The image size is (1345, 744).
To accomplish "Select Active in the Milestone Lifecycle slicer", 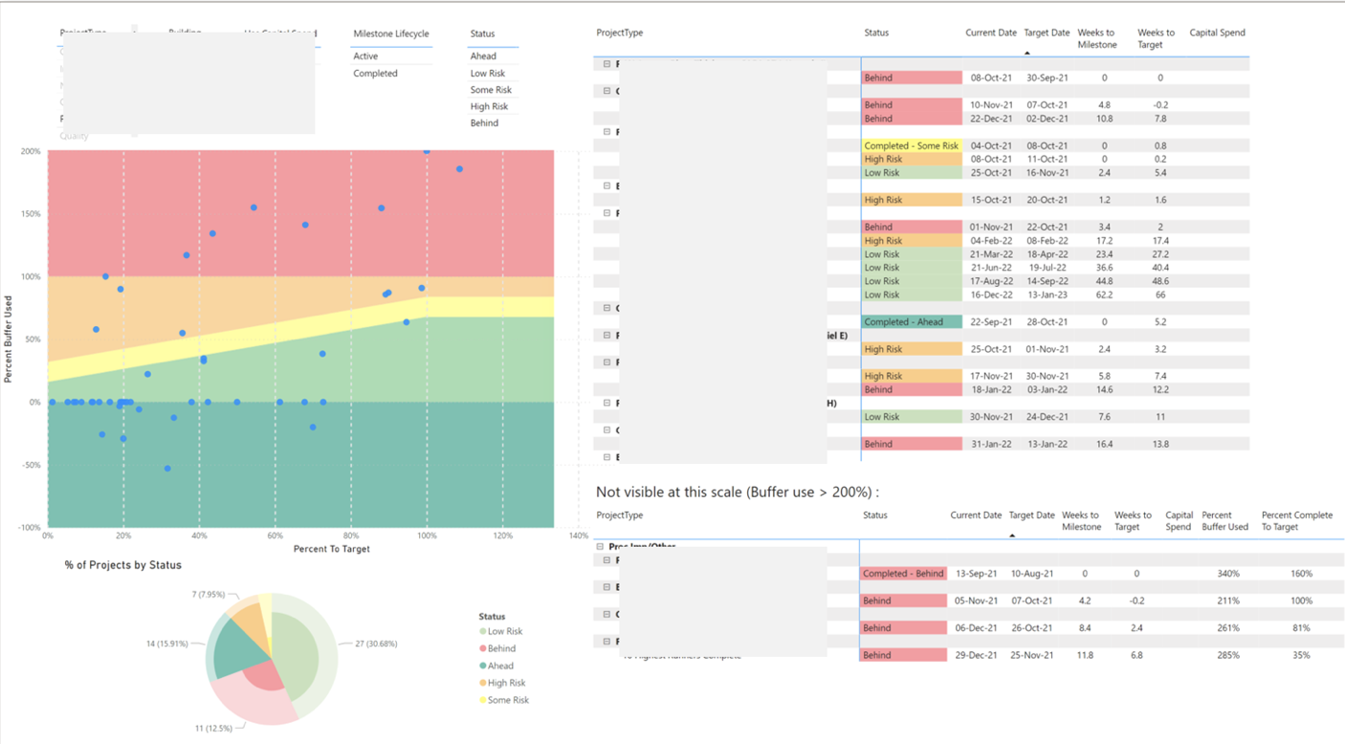I will pyautogui.click(x=365, y=56).
